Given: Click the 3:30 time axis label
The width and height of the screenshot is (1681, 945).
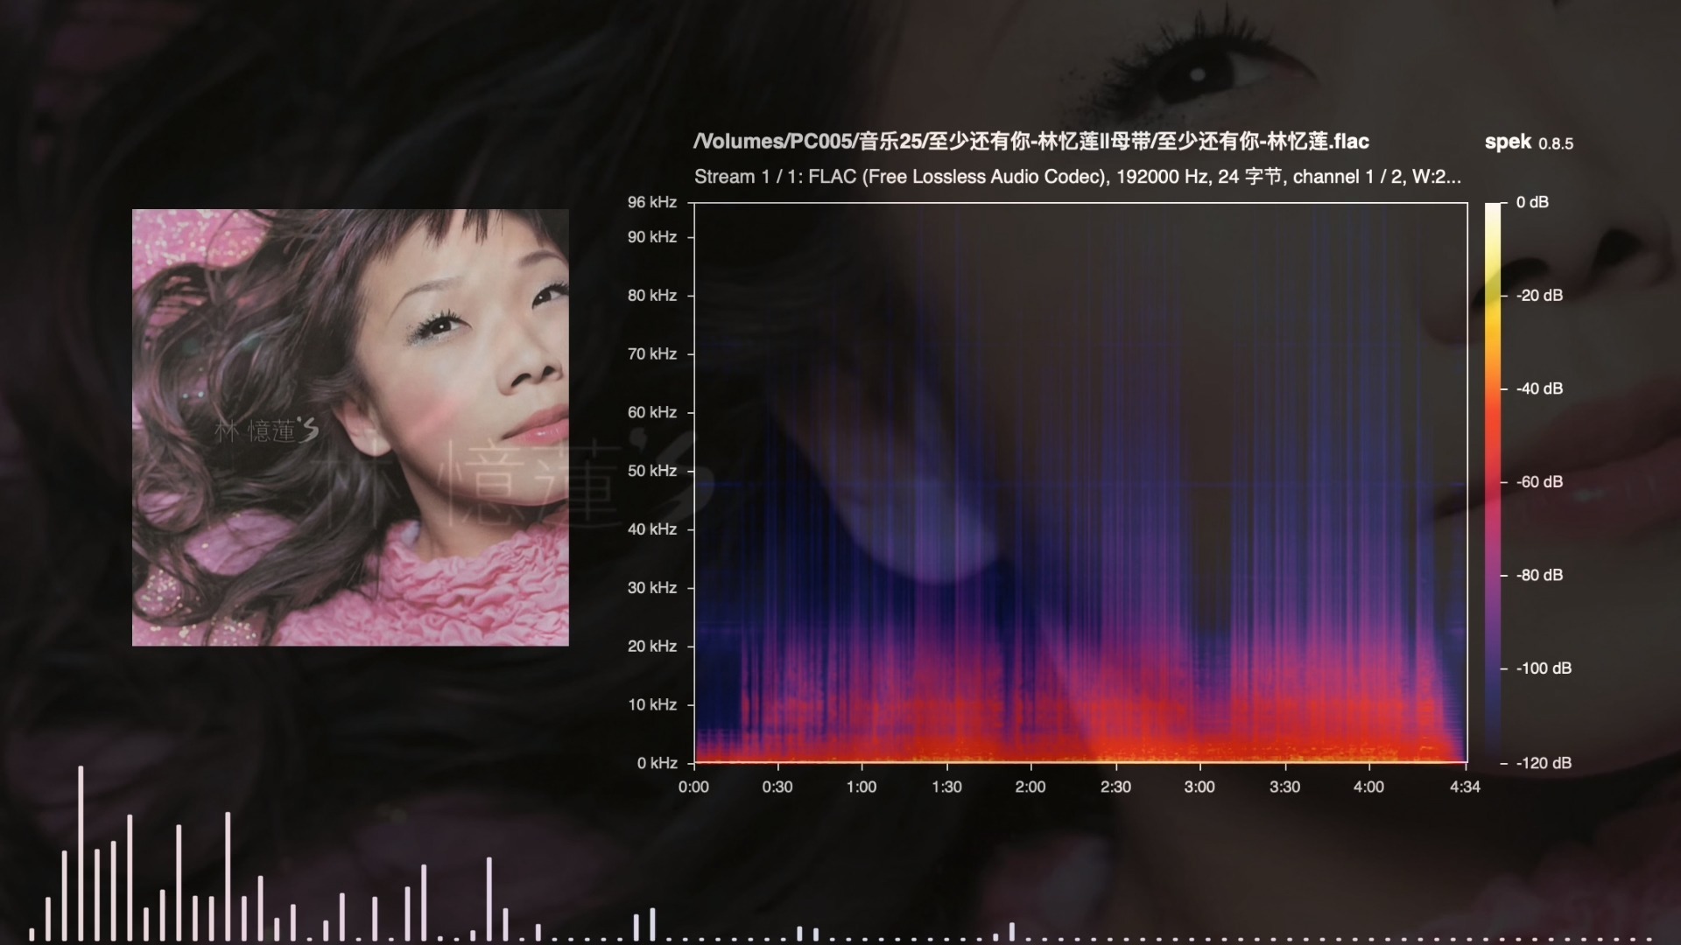Looking at the screenshot, I should pos(1284,787).
